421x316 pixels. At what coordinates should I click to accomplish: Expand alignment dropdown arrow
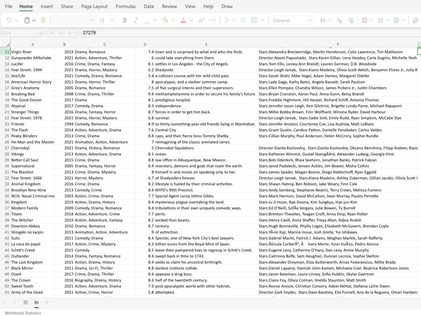point(234,20)
